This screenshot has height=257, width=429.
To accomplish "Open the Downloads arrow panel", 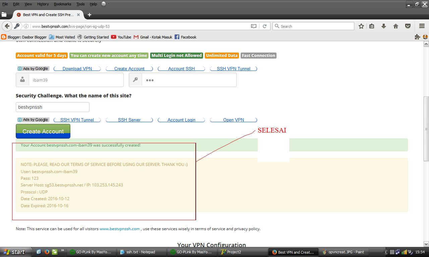I will [384, 26].
